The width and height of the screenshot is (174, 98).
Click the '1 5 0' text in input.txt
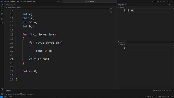[128, 11]
